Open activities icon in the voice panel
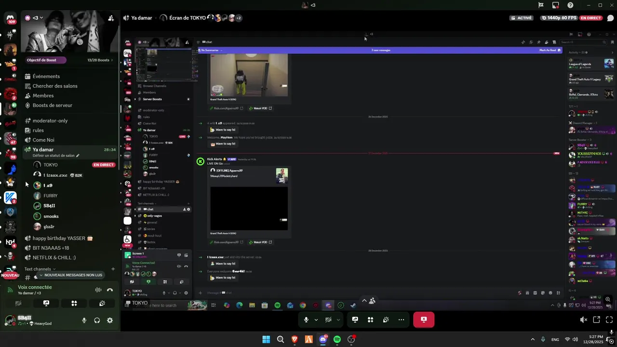This screenshot has height=347, width=617. (x=74, y=303)
